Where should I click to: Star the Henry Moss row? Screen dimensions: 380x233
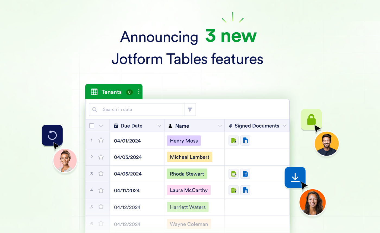(x=101, y=140)
